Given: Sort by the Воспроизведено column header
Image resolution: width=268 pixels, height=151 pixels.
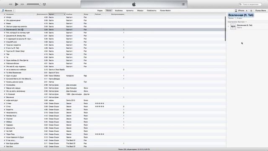Looking at the screenshot, I should (x=118, y=14).
